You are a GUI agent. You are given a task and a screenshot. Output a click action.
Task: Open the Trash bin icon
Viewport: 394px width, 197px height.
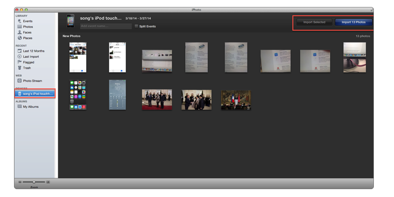click(x=20, y=68)
